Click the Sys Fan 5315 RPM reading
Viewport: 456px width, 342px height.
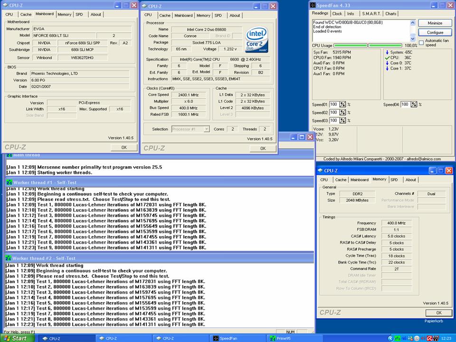(x=332, y=52)
